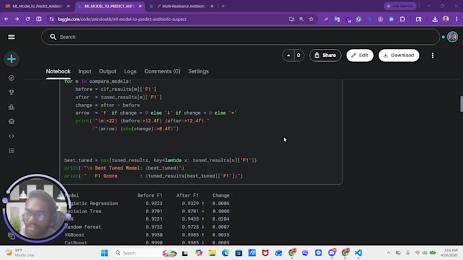Click the upvote count showing 0
Image resolution: width=463 pixels, height=260 pixels.
pos(298,56)
